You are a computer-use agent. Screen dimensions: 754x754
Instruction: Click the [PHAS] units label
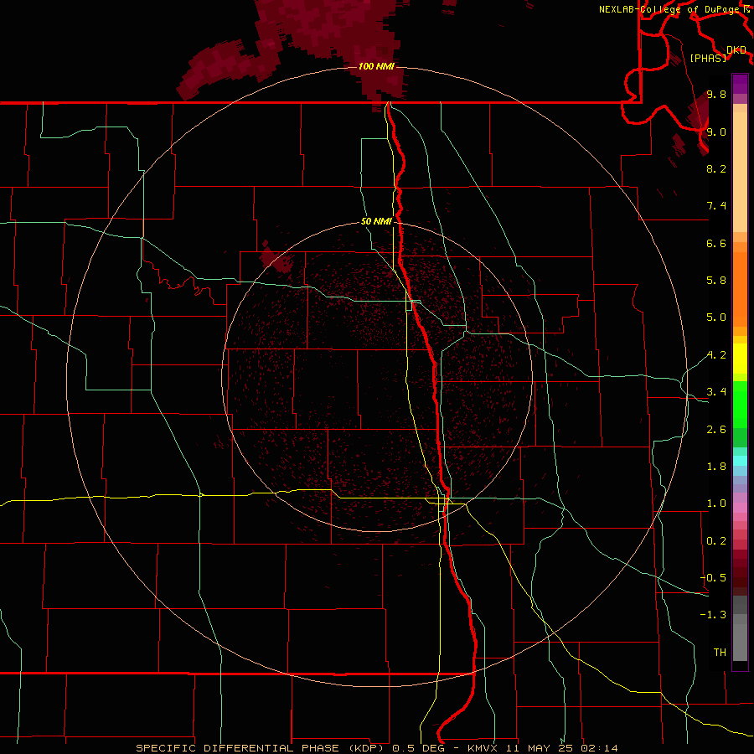tap(708, 58)
